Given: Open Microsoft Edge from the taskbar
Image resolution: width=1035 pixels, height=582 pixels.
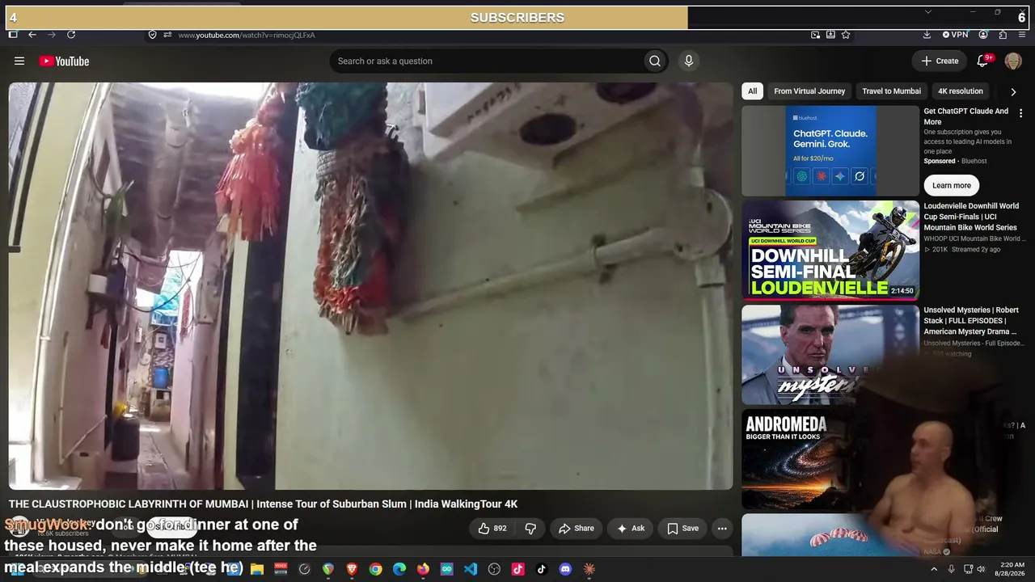Looking at the screenshot, I should [399, 569].
